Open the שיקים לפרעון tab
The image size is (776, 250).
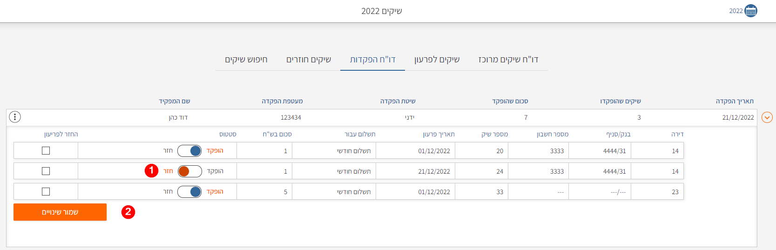(437, 60)
